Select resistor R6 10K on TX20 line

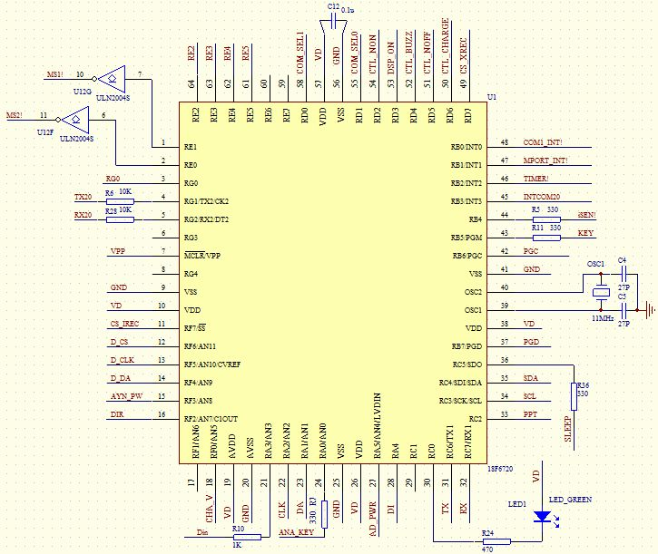point(120,201)
